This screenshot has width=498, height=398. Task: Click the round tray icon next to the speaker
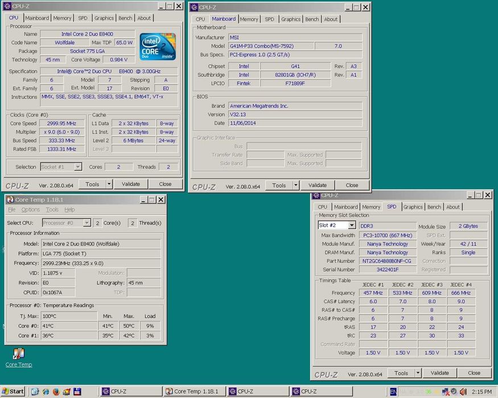click(x=454, y=391)
